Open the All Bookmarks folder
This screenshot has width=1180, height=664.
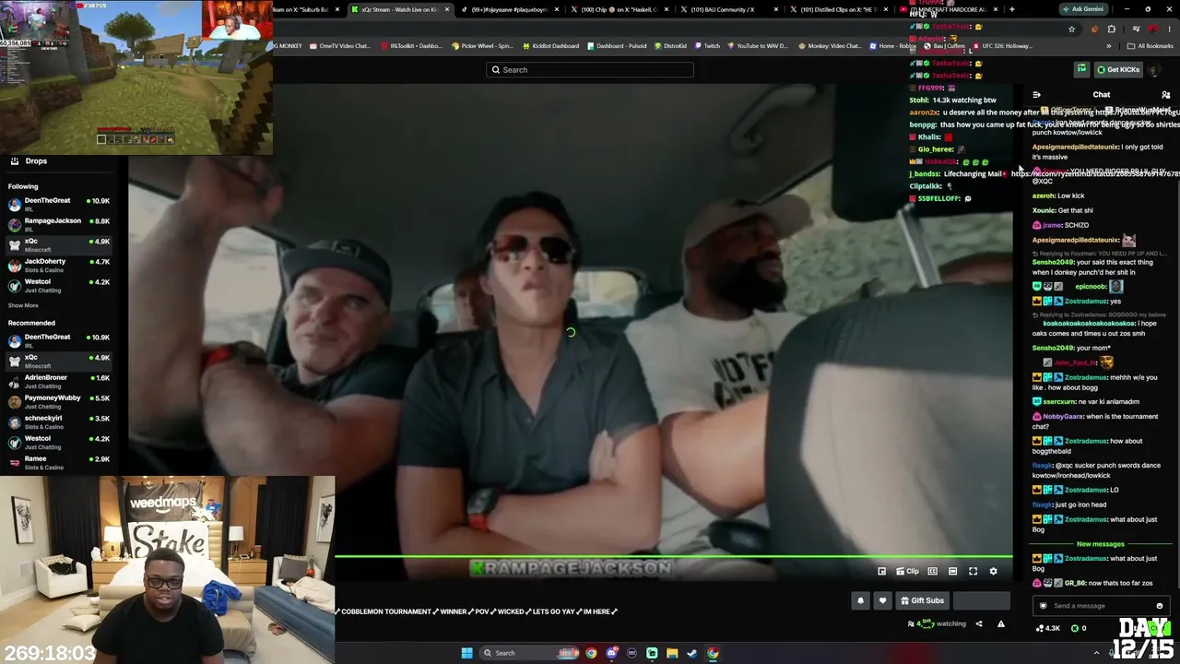click(1150, 46)
